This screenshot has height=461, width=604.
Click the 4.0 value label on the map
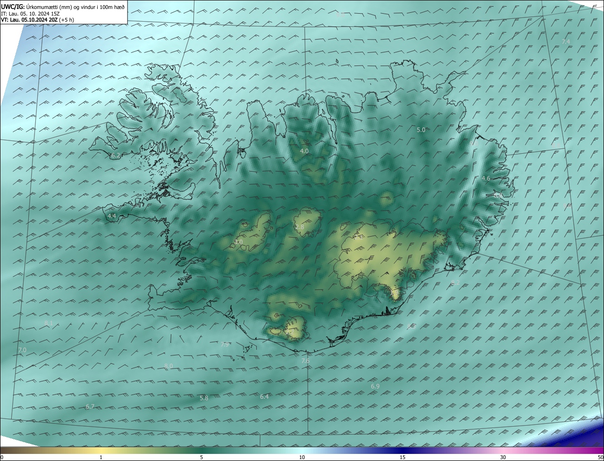click(304, 151)
